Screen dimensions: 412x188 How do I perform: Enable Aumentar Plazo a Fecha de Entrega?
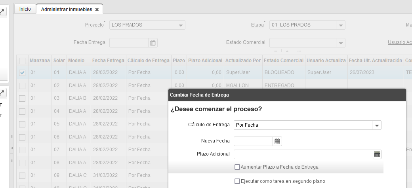(x=237, y=167)
